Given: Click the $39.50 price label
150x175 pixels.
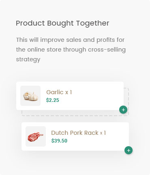Looking at the screenshot, I should 59,141.
